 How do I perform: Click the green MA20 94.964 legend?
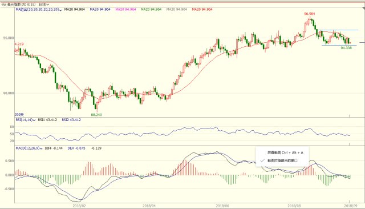tap(151, 10)
